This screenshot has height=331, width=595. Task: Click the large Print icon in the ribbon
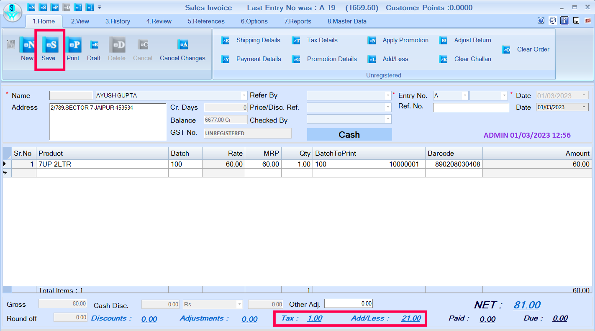point(73,45)
